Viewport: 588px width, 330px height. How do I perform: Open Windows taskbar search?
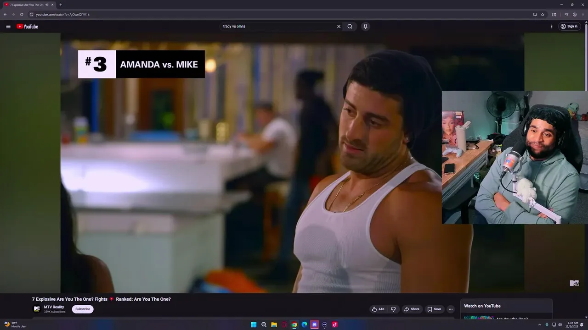tap(264, 324)
